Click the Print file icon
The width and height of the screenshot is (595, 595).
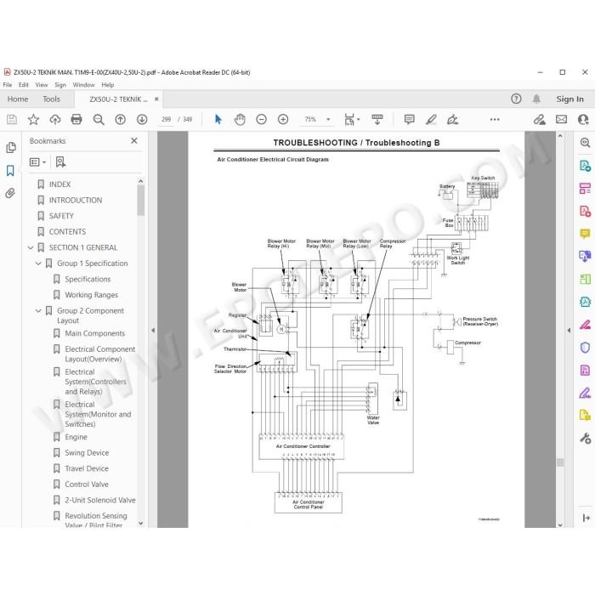76,120
